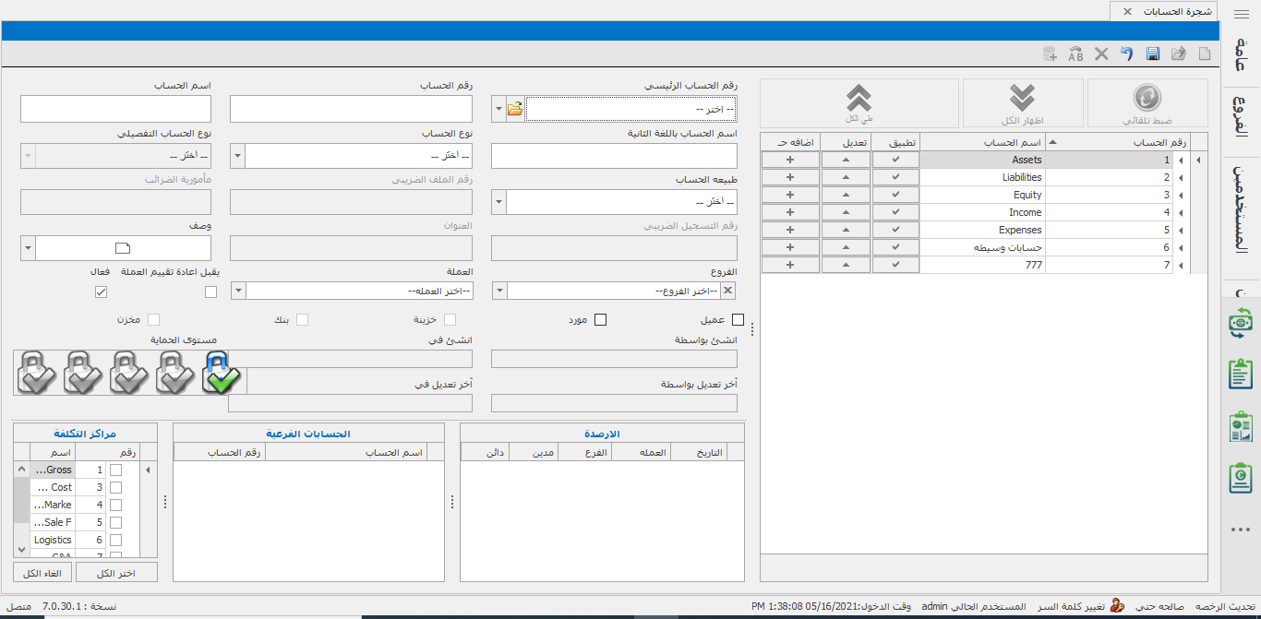
Task: Check the Logistics cost center checkbox
Action: pyautogui.click(x=115, y=540)
